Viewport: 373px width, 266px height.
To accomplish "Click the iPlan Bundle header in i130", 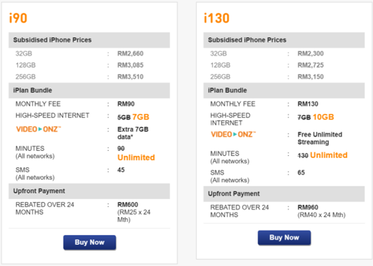I will click(x=284, y=90).
